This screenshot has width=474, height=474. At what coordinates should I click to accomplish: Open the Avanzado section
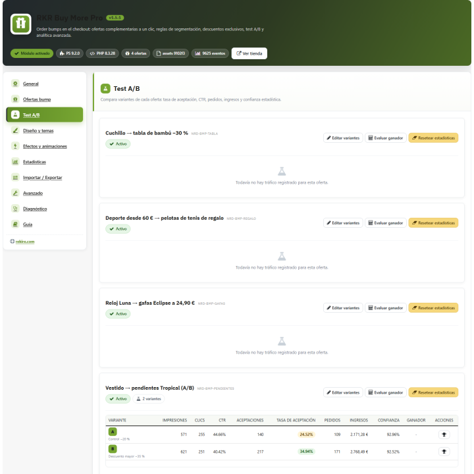[45, 193]
